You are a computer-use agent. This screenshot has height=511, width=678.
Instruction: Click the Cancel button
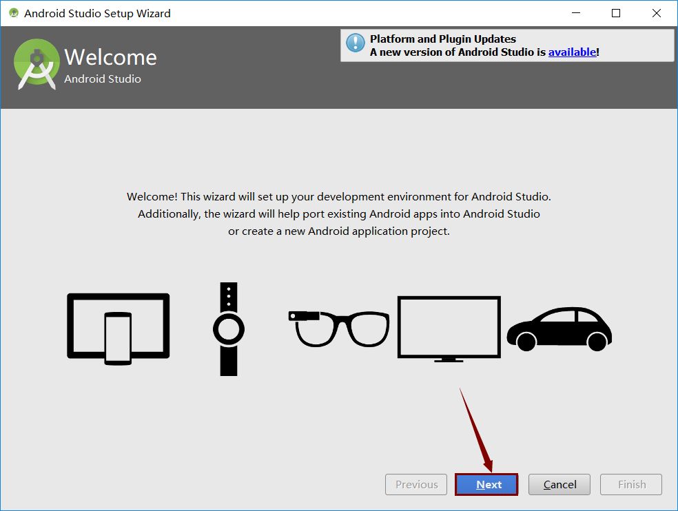559,484
